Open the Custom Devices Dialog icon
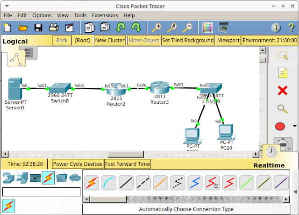 tap(223, 28)
